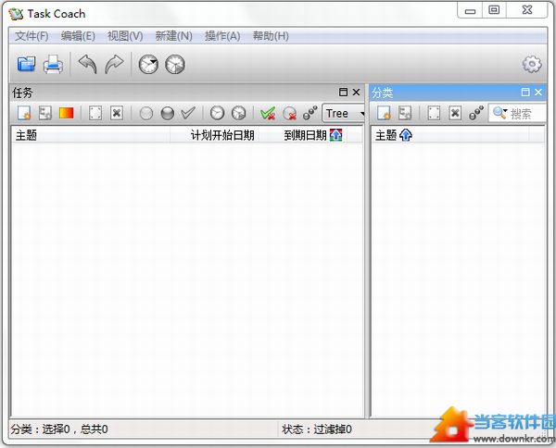
Task: Delete selected task in 任务 panel
Action: click(117, 113)
